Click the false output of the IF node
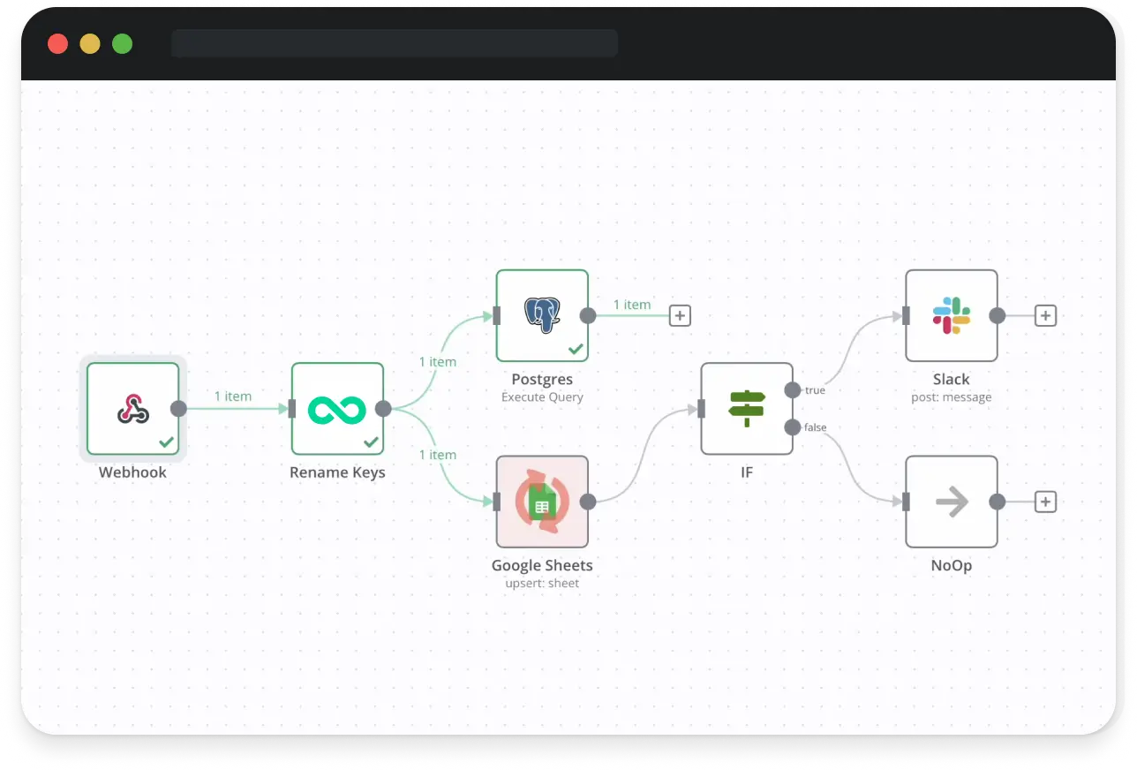Image resolution: width=1137 pixels, height=770 pixels. [x=794, y=427]
